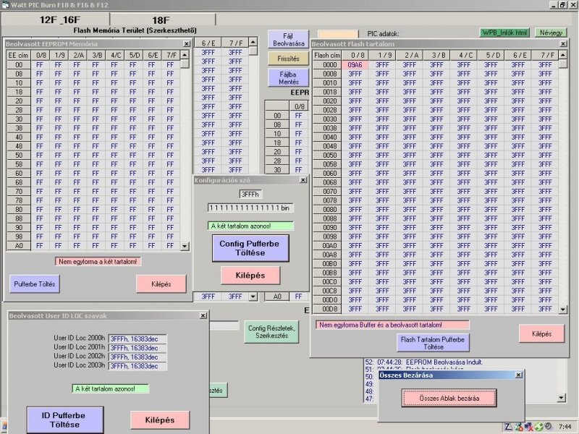The height and width of the screenshot is (434, 579).
Task: Click the 7/F column header in Flash tartalom
Action: tap(545, 55)
